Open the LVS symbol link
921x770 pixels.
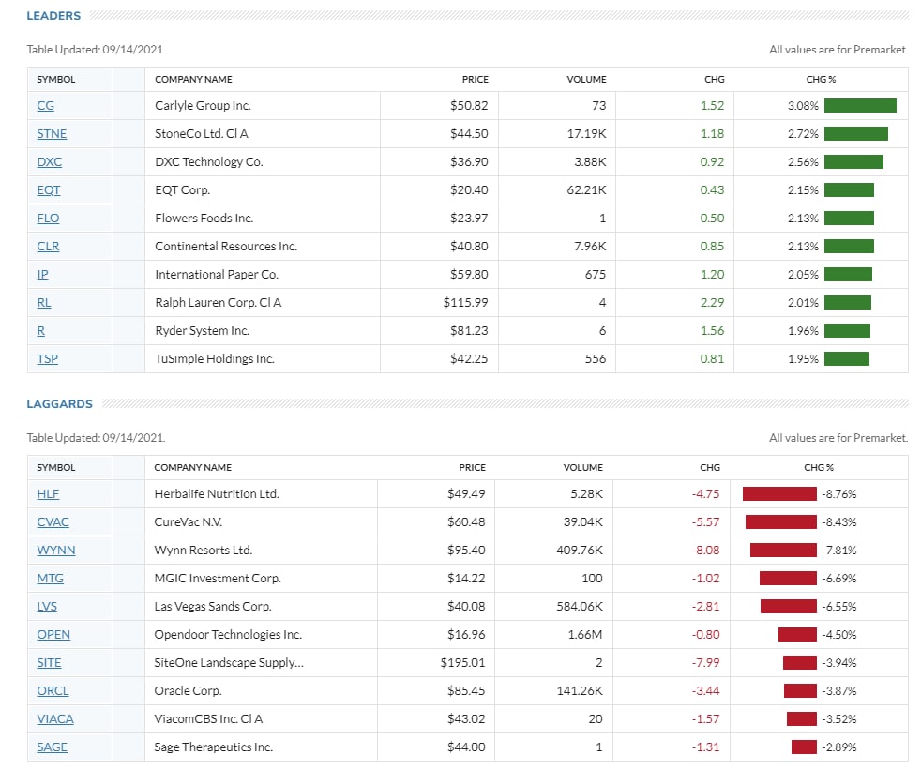[47, 607]
